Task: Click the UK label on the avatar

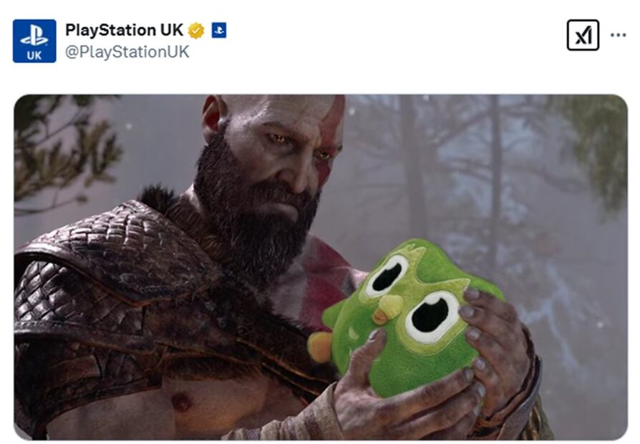Action: click(34, 55)
